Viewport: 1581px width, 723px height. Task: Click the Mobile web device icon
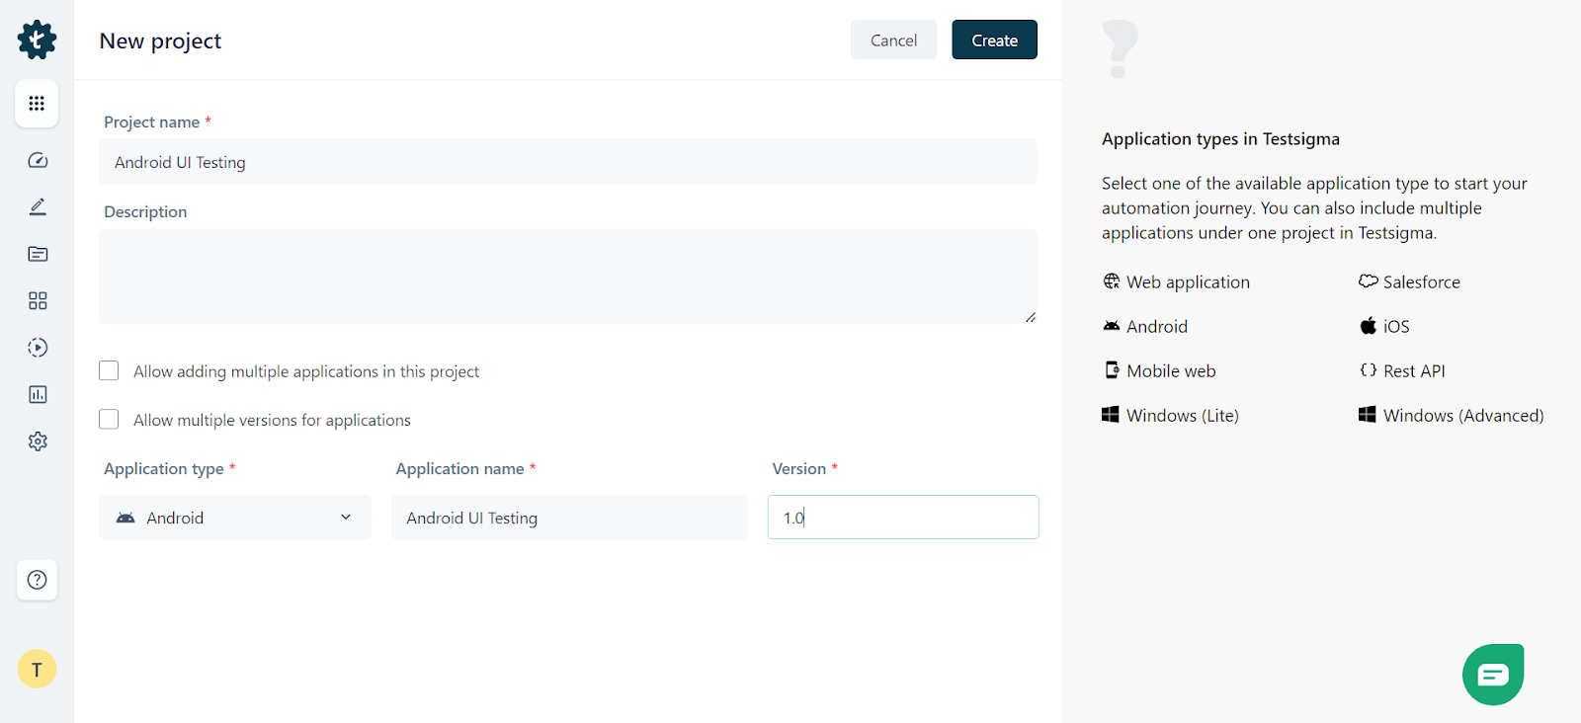point(1112,370)
